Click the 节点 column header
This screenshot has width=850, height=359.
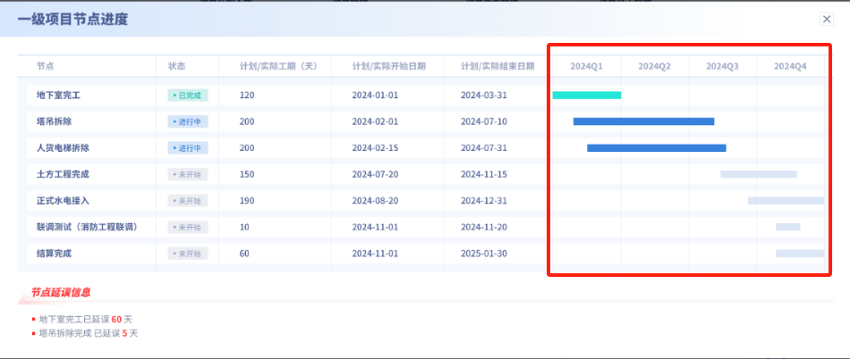point(46,66)
